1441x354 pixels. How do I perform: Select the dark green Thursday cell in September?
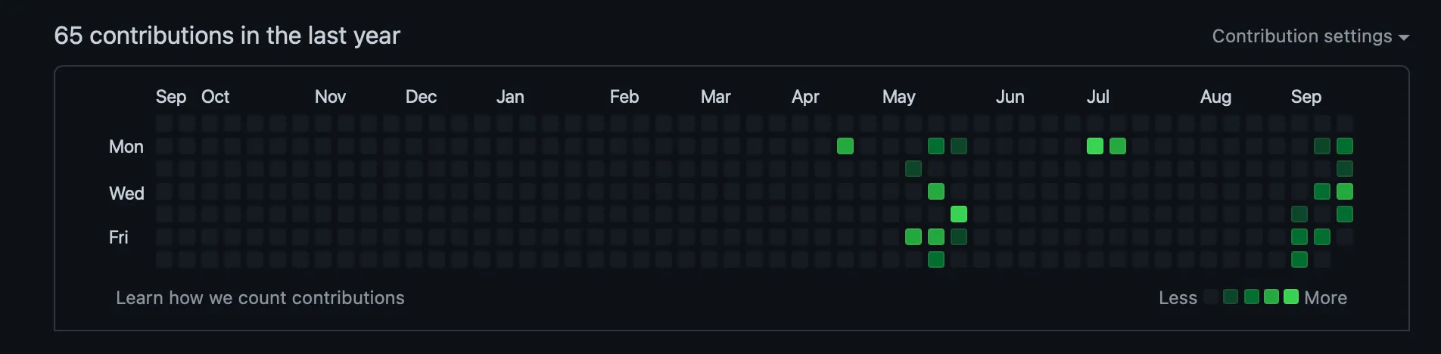coord(1299,214)
